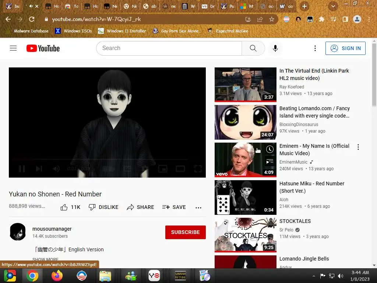The width and height of the screenshot is (377, 283).
Task: Open Windows 11 Installer bookmark
Action: 122,31
